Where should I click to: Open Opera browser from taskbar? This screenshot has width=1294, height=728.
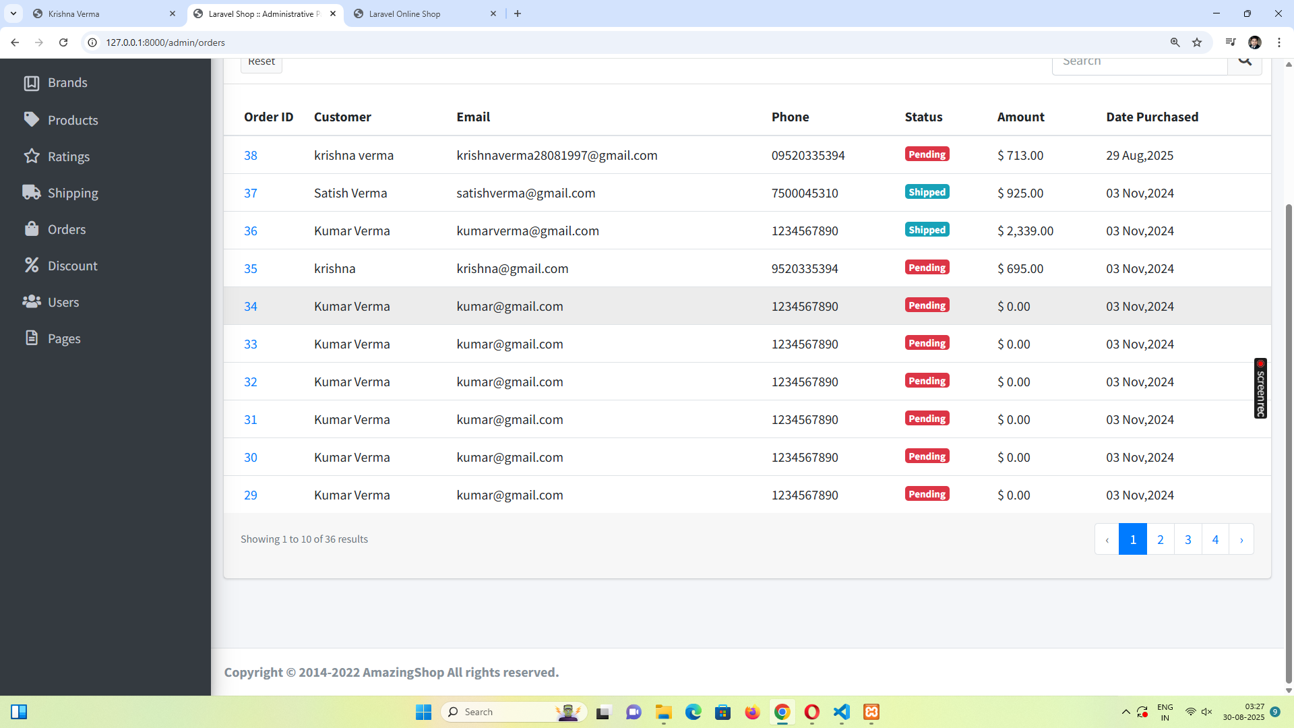(x=812, y=712)
